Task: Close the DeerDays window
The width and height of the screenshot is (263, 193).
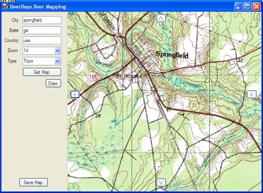Action: pyautogui.click(x=257, y=6)
